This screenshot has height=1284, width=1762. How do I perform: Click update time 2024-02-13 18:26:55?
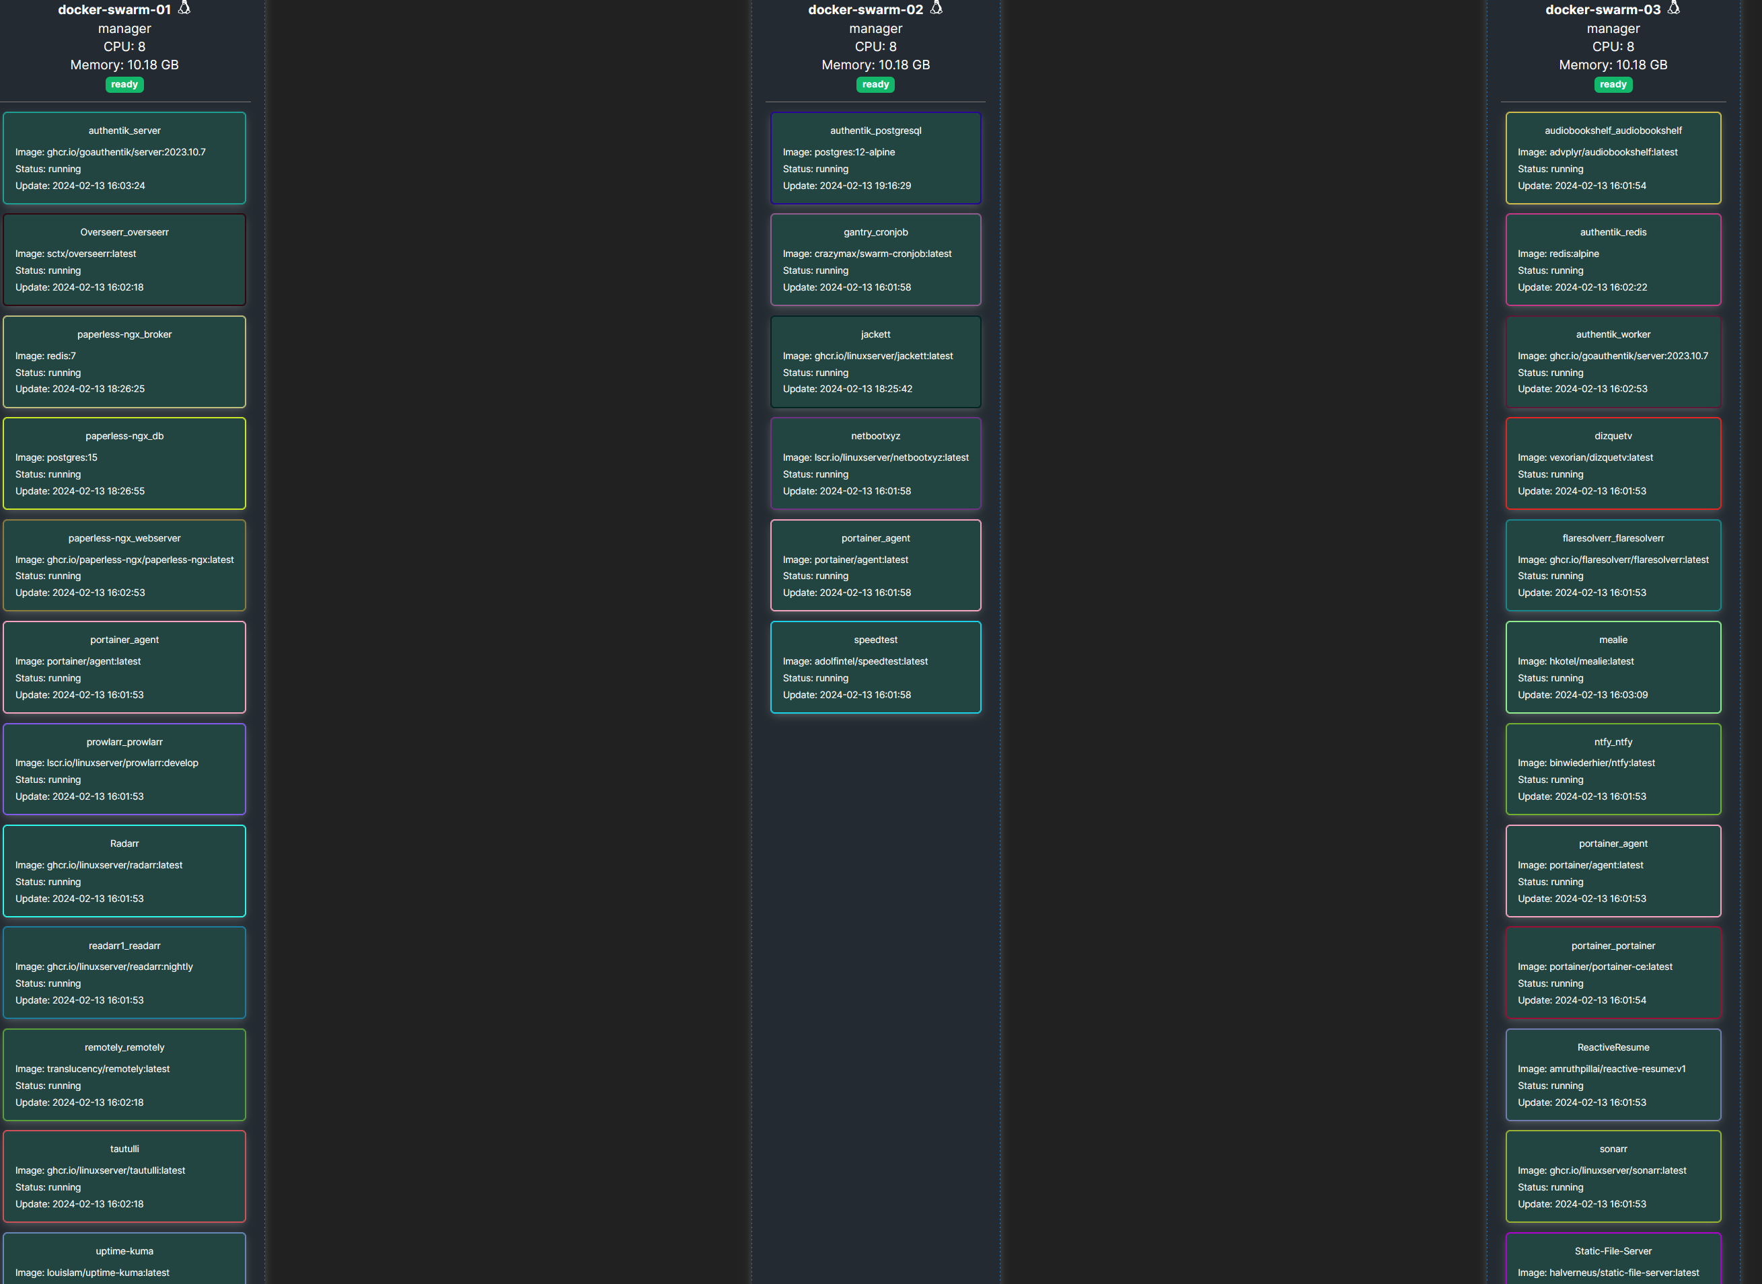pos(99,491)
